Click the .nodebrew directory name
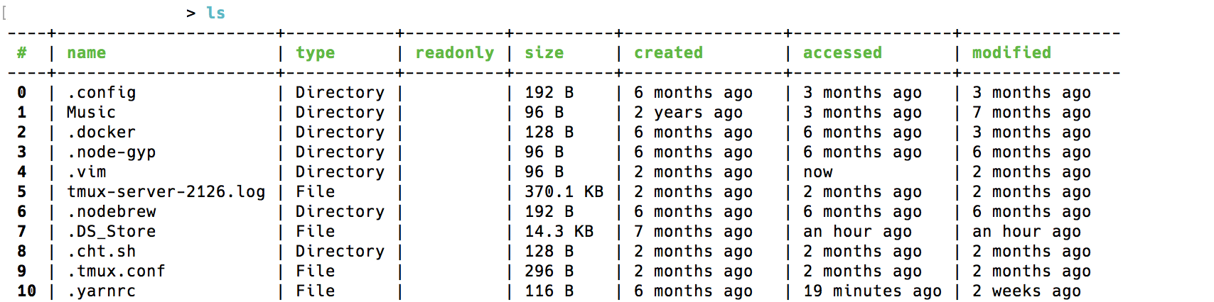This screenshot has width=1214, height=302. click(111, 211)
